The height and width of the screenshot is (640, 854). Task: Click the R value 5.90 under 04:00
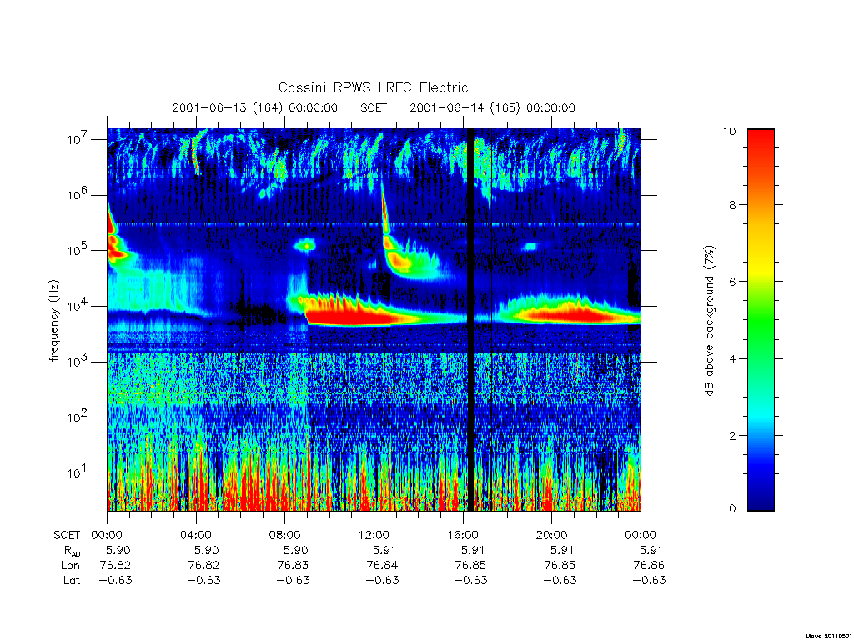(206, 550)
